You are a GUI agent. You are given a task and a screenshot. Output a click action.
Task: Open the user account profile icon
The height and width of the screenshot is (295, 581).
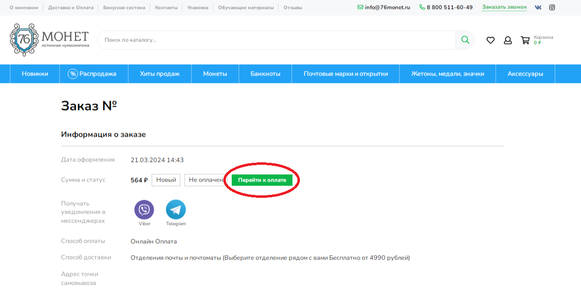pos(508,40)
